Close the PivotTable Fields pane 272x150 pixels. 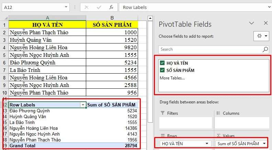pyautogui.click(x=265, y=23)
